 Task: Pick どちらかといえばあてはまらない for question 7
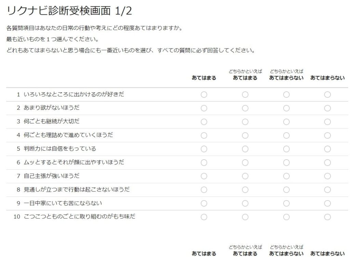click(286, 176)
